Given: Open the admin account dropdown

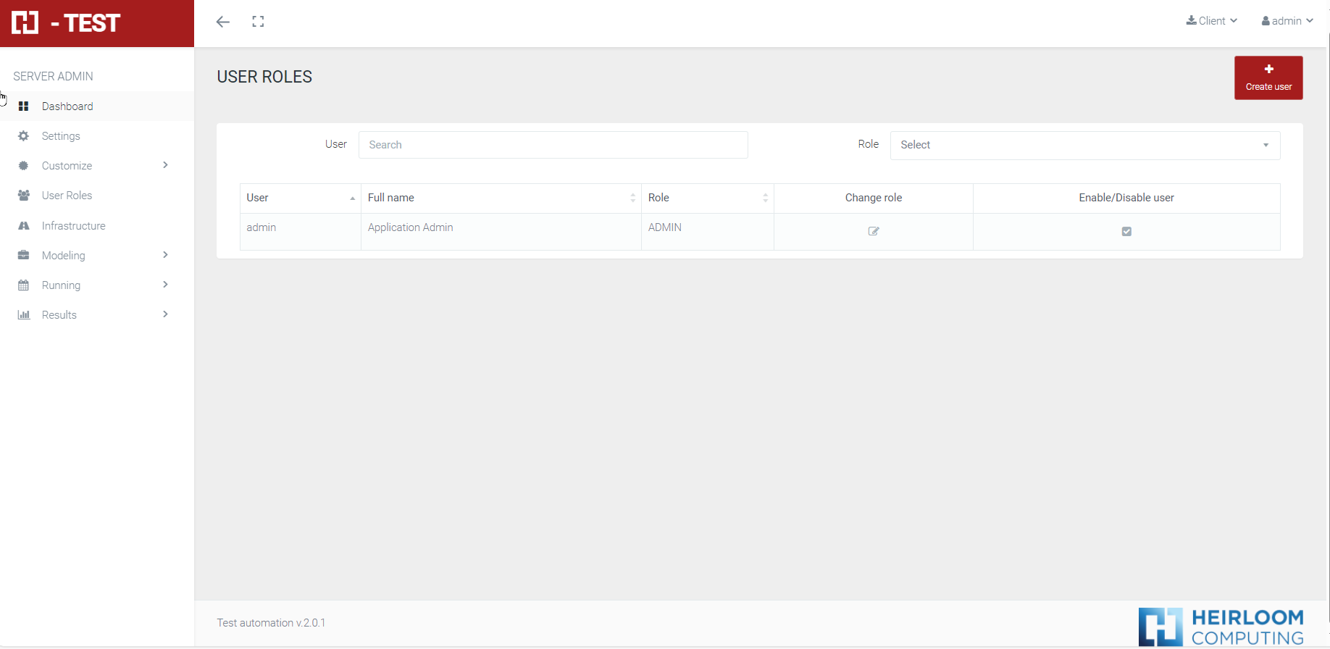Looking at the screenshot, I should (x=1287, y=21).
